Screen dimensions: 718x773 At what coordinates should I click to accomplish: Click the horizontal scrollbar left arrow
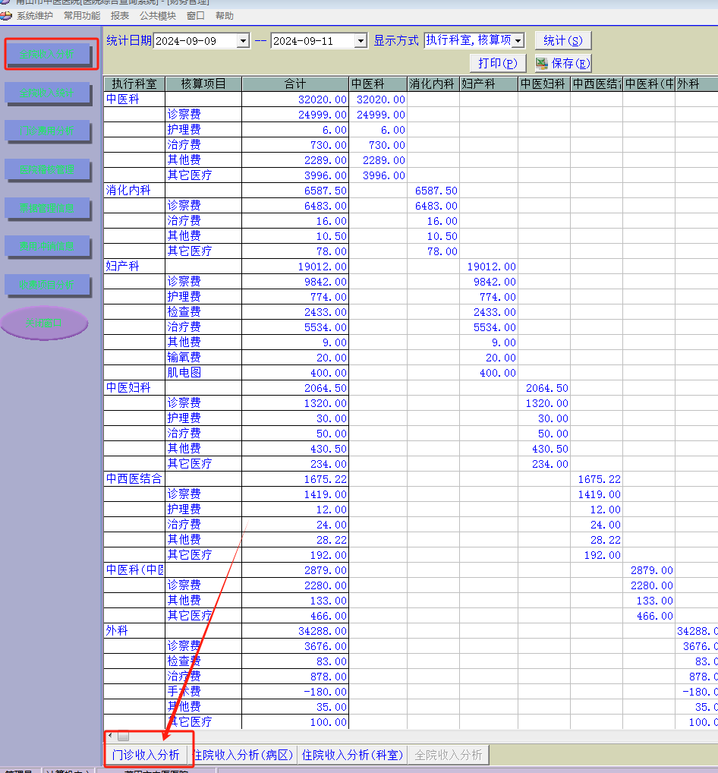[x=110, y=736]
